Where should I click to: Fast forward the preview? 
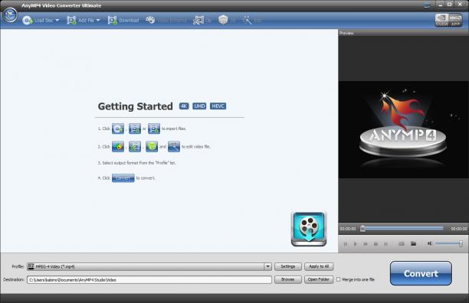366,244
